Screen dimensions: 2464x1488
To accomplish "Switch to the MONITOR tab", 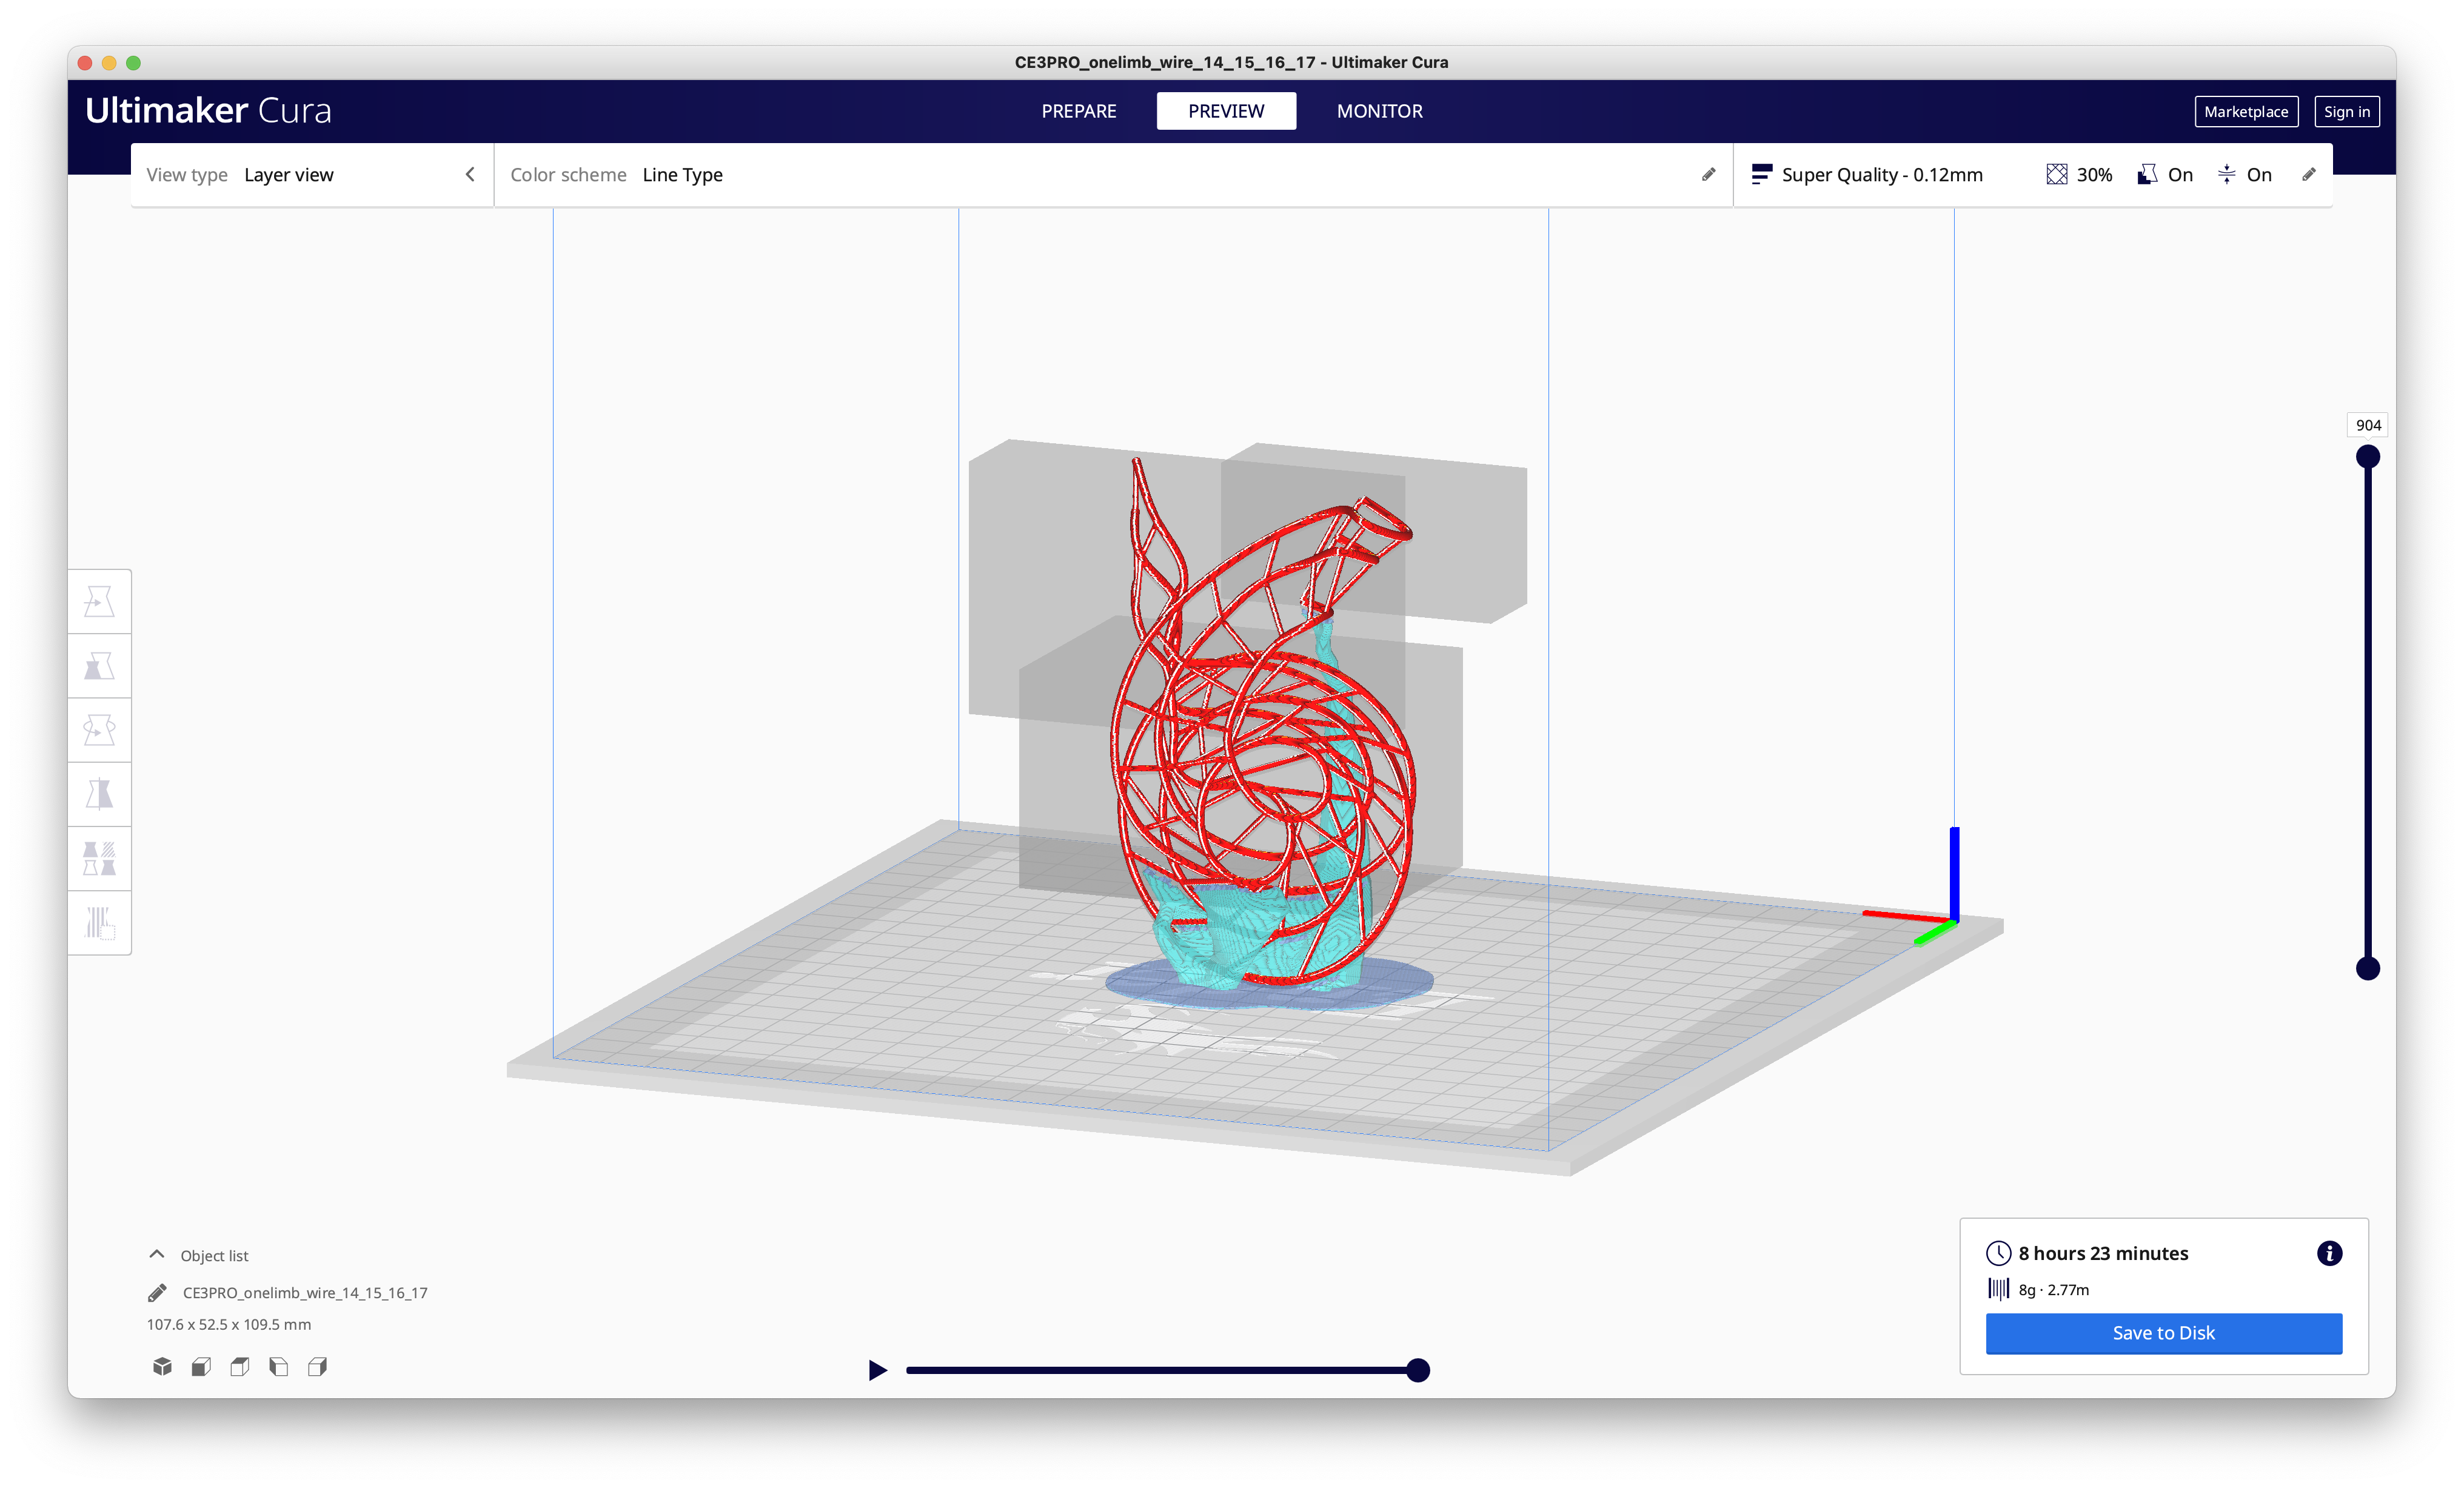I will [1379, 111].
